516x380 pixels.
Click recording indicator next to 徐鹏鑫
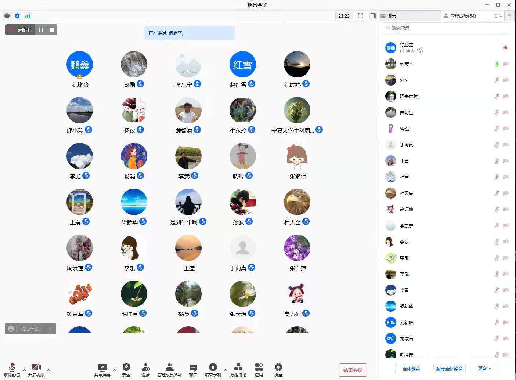pos(506,48)
